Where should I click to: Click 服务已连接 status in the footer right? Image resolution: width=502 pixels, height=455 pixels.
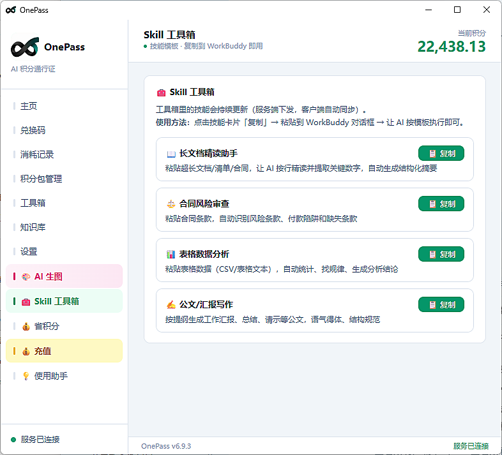point(471,446)
